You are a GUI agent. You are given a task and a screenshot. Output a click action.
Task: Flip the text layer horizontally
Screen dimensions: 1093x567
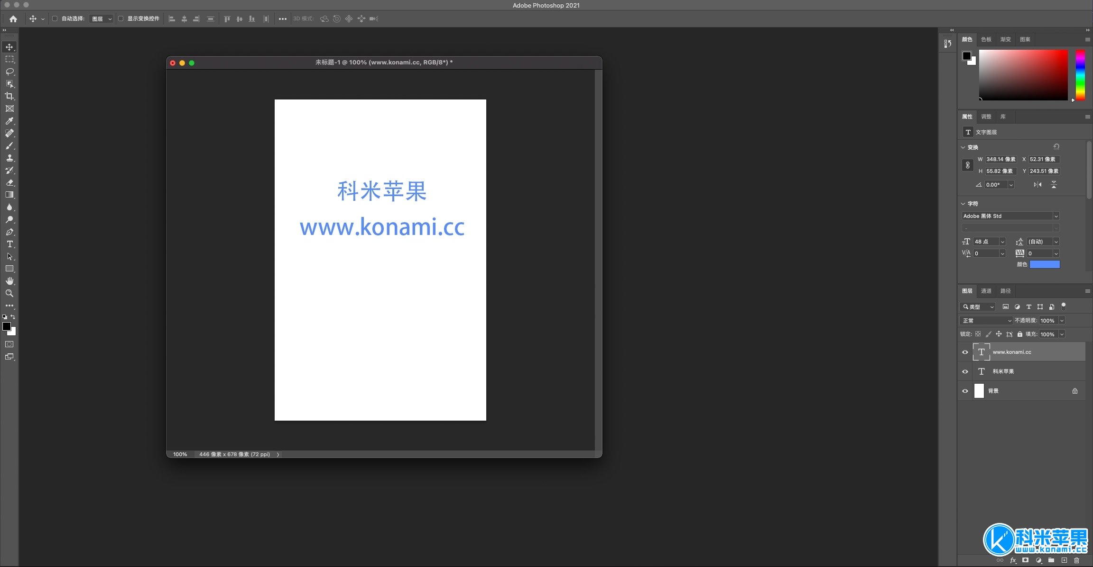pos(1038,185)
